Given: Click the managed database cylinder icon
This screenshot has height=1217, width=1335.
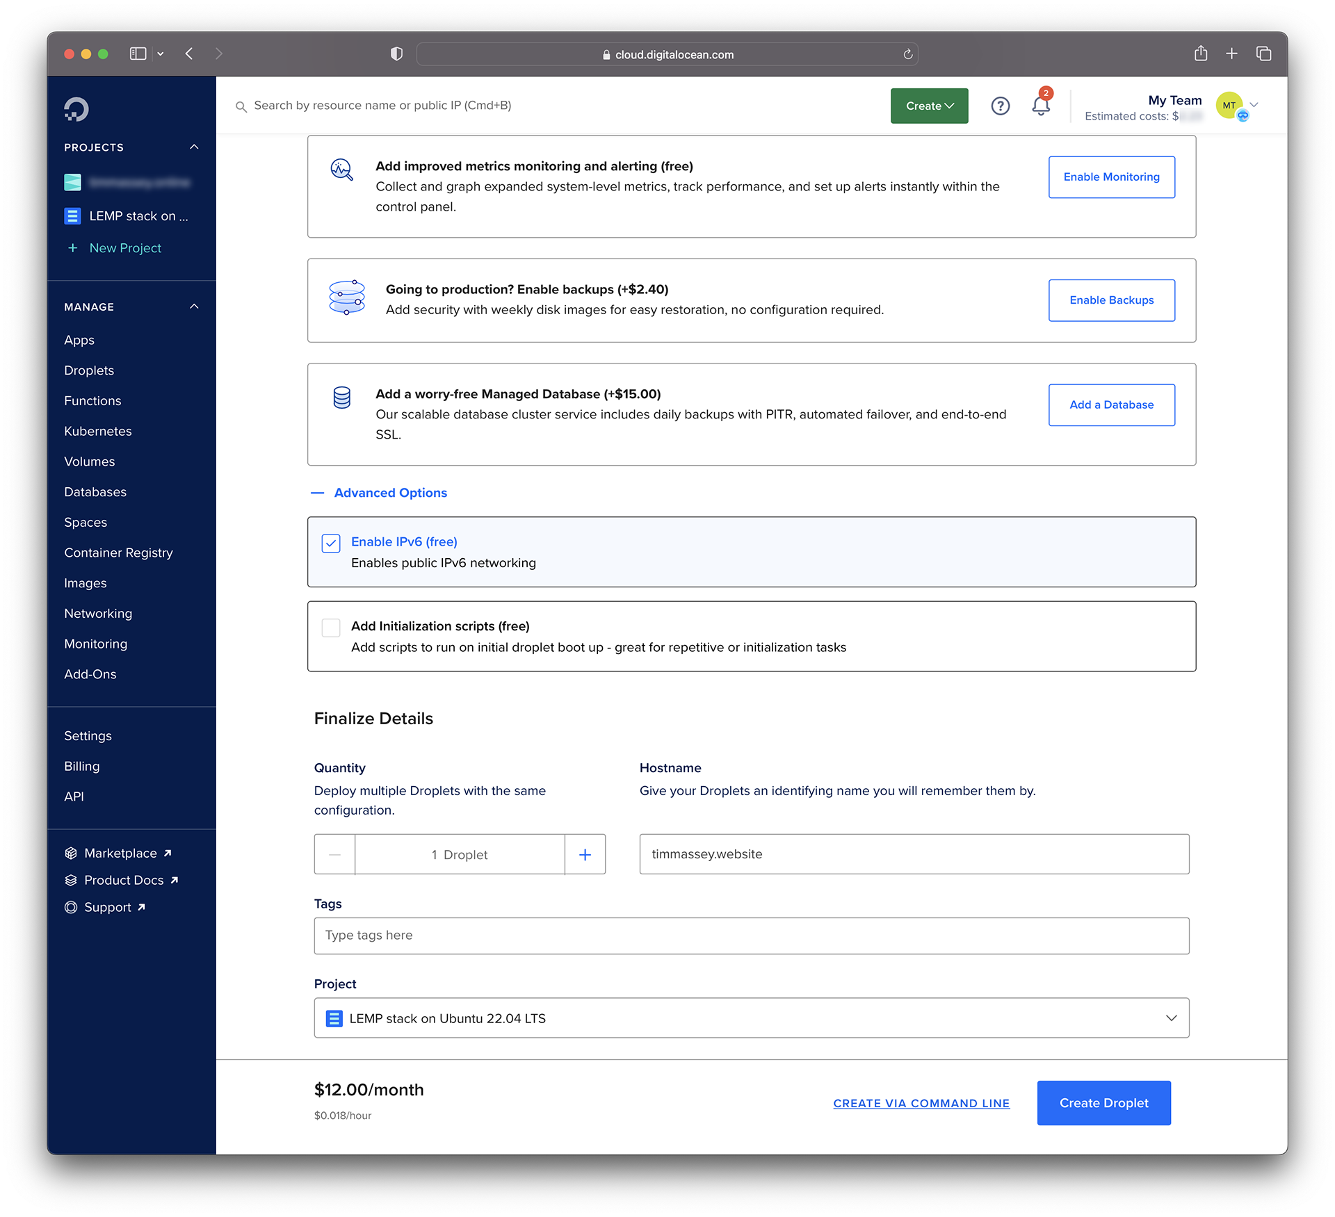Looking at the screenshot, I should tap(341, 398).
